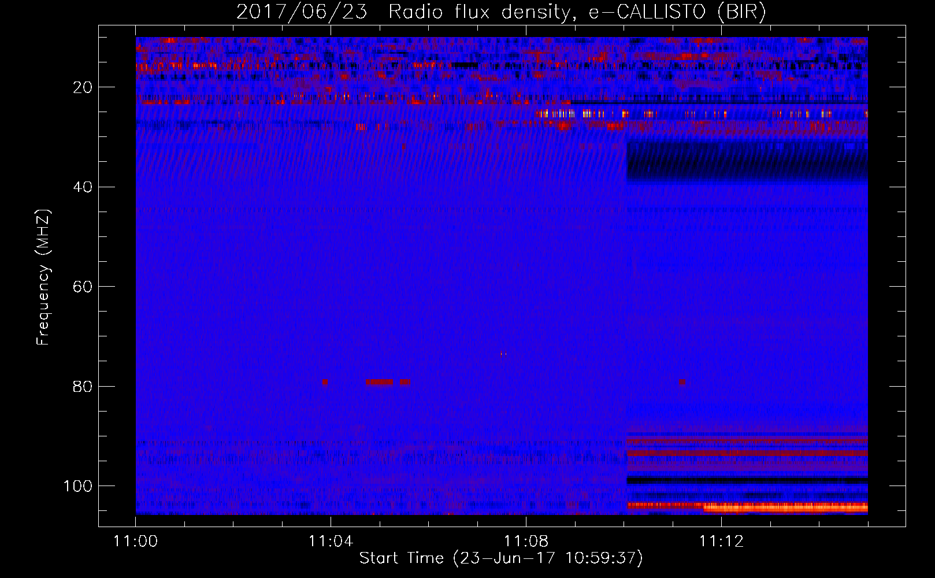Click the 11:08 time axis tick label
Viewport: 935px width, 578px height.
click(526, 542)
